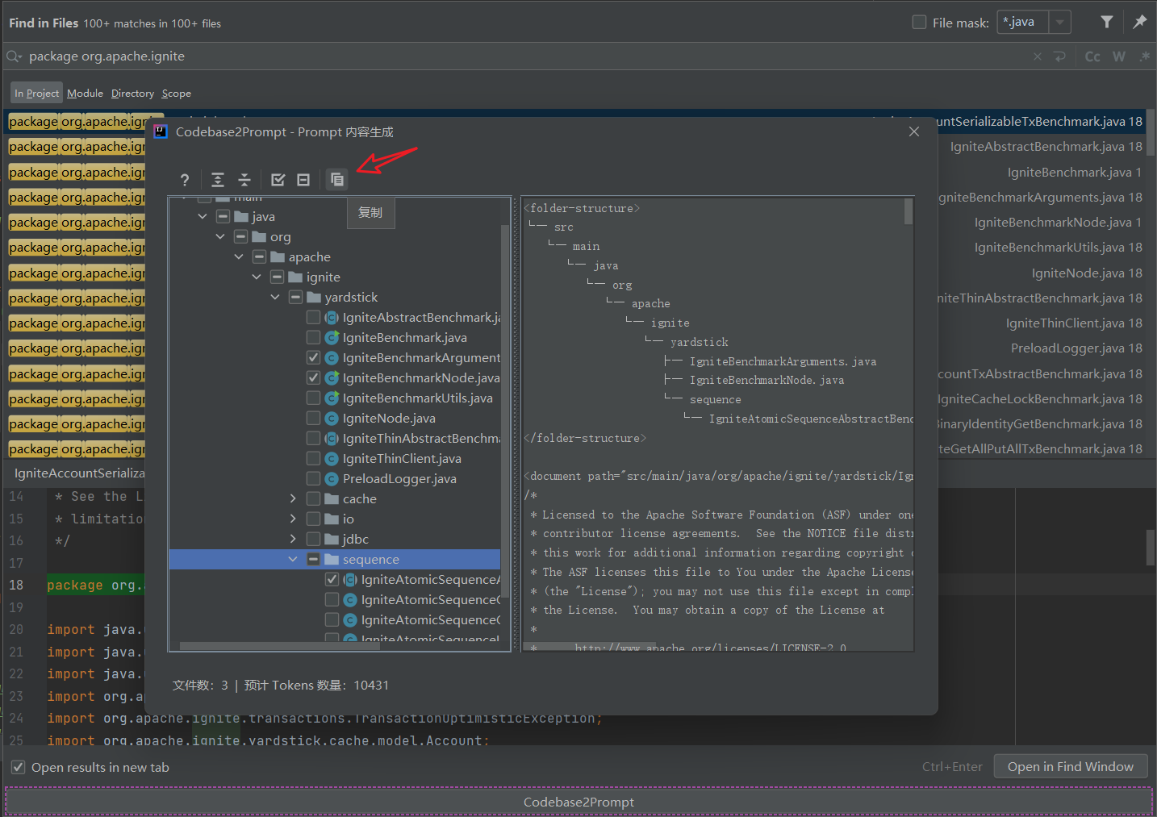Click the pin icon in Find in Files
Viewport: 1157px width, 817px height.
1139,22
